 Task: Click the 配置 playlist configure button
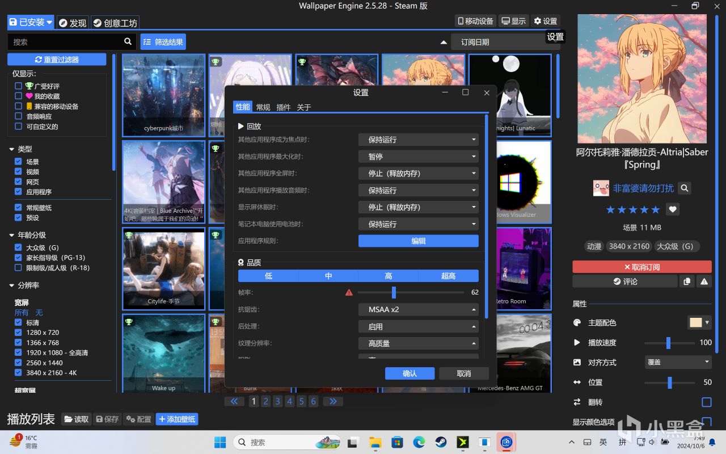pos(138,419)
